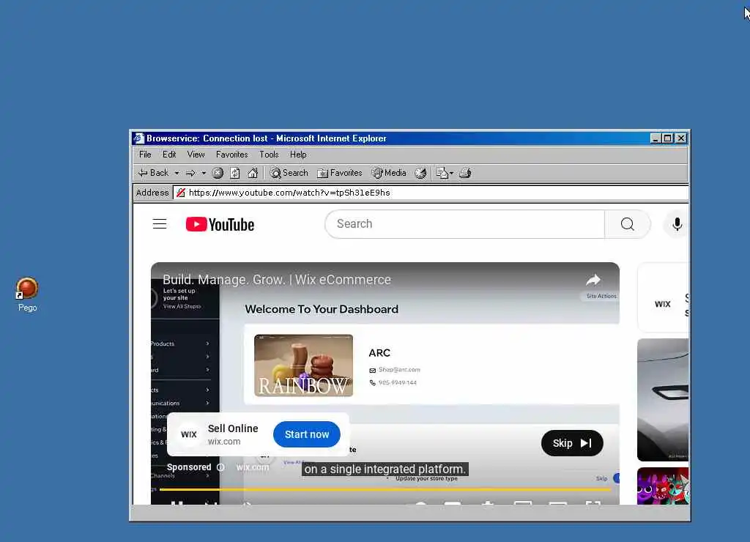Open the cartoon characters video thumbnail

(x=663, y=486)
